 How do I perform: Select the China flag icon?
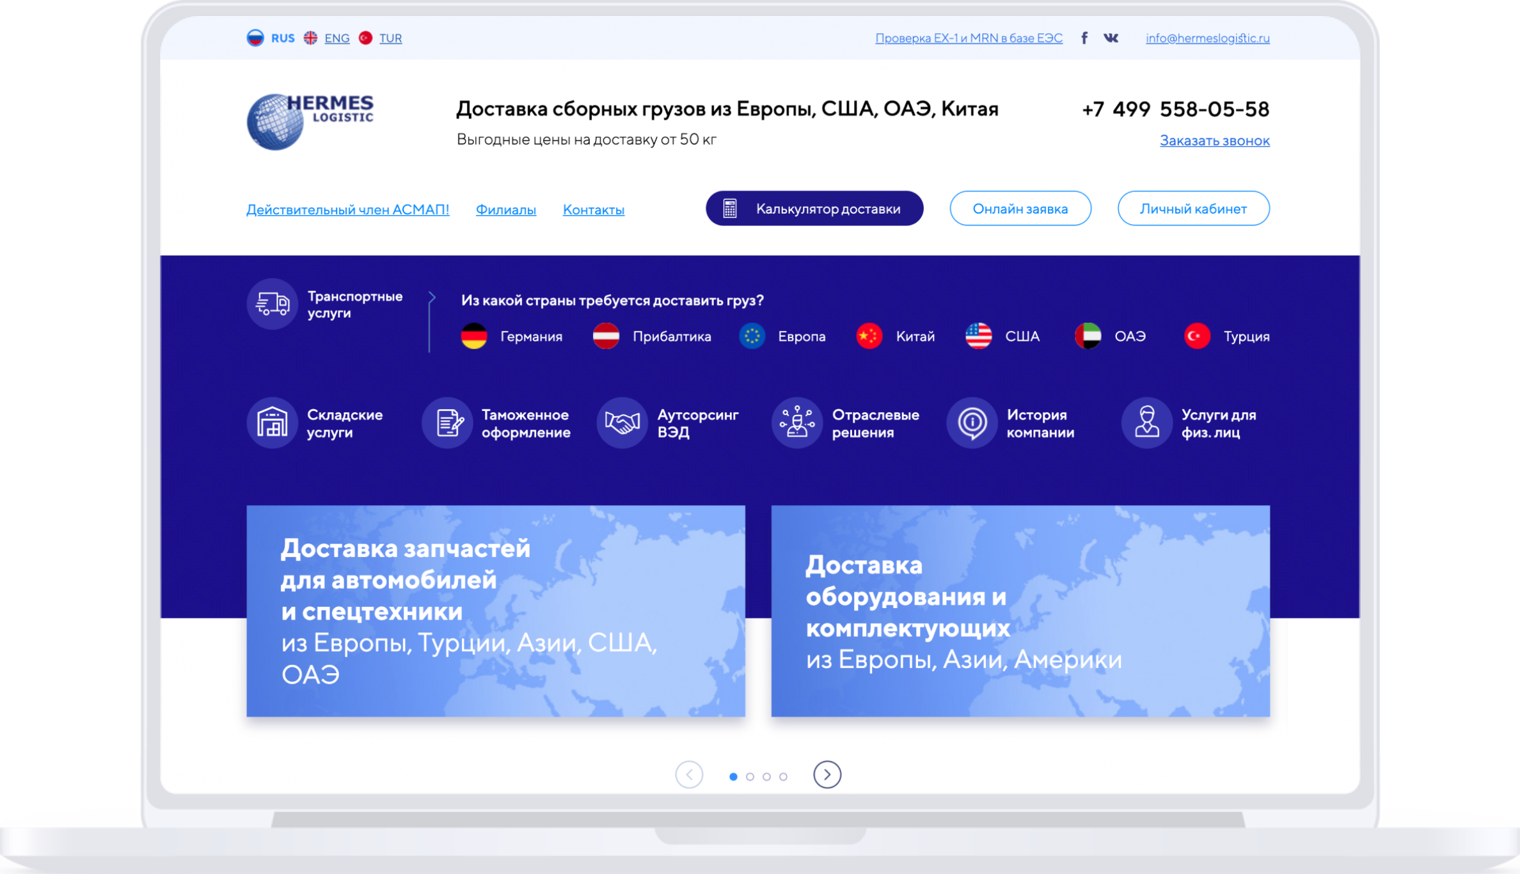pyautogui.click(x=869, y=336)
